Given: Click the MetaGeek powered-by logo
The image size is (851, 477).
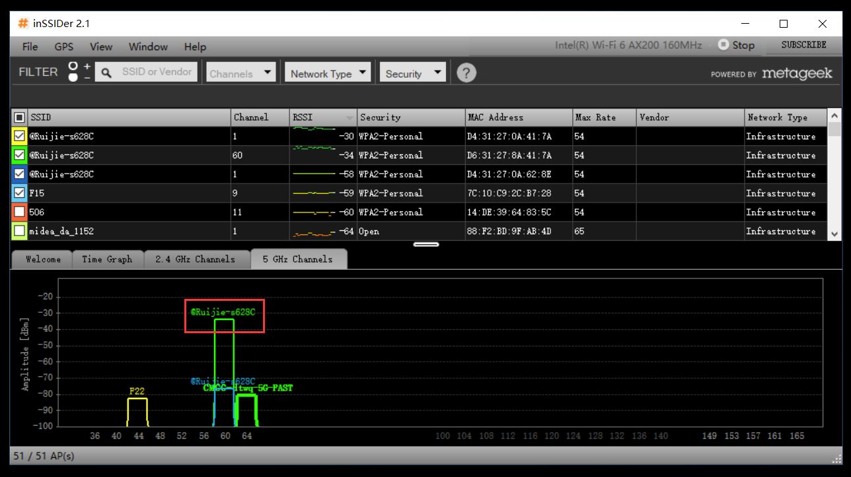Looking at the screenshot, I should coord(772,74).
